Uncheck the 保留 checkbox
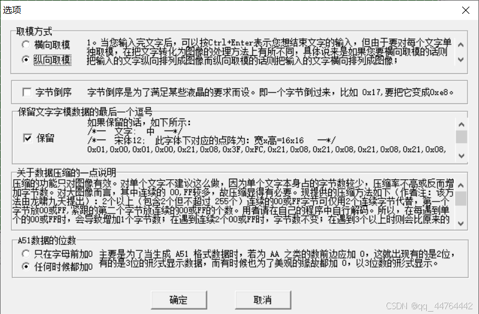The height and width of the screenshot is (314, 479). 39,138
